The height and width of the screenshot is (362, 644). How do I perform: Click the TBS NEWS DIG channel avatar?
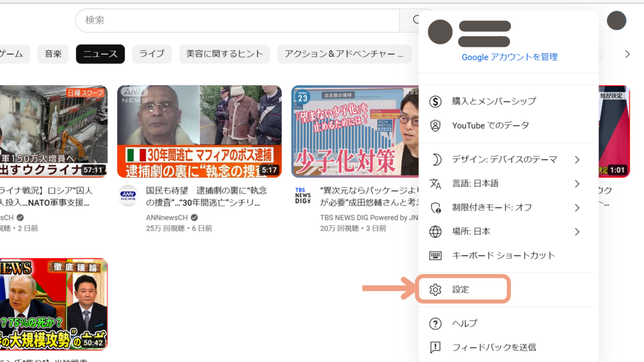303,195
